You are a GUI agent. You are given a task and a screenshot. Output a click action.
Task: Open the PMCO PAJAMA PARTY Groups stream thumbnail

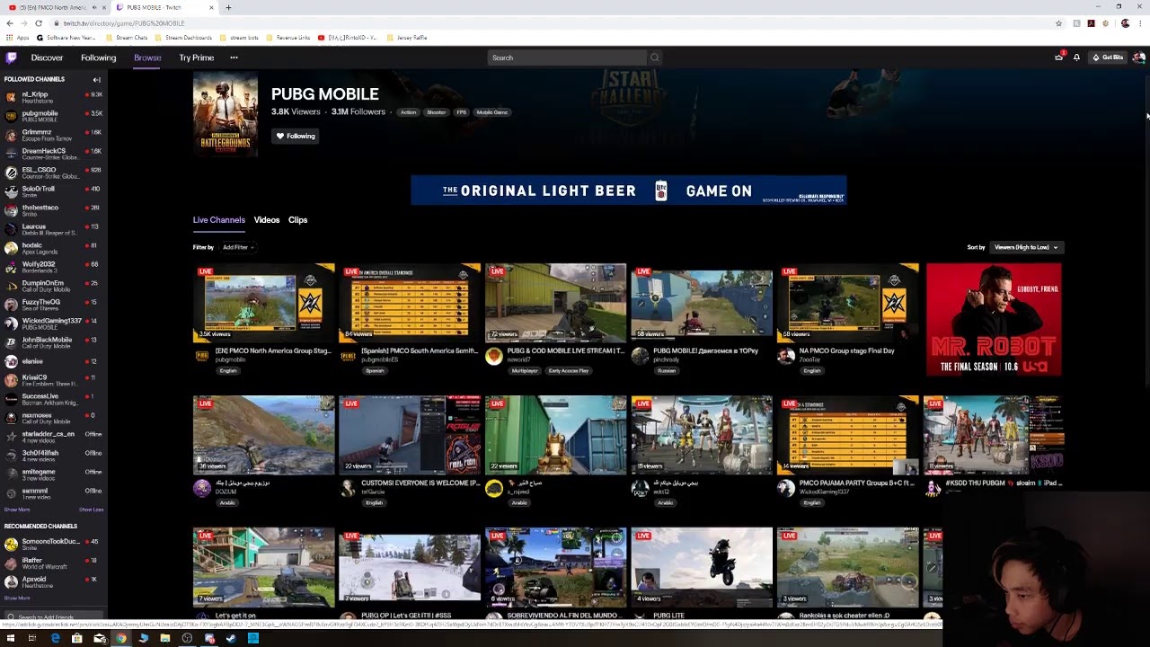(847, 435)
